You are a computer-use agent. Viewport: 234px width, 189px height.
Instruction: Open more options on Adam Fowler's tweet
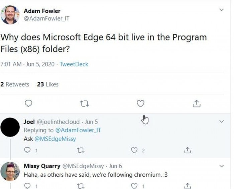[x=221, y=10]
